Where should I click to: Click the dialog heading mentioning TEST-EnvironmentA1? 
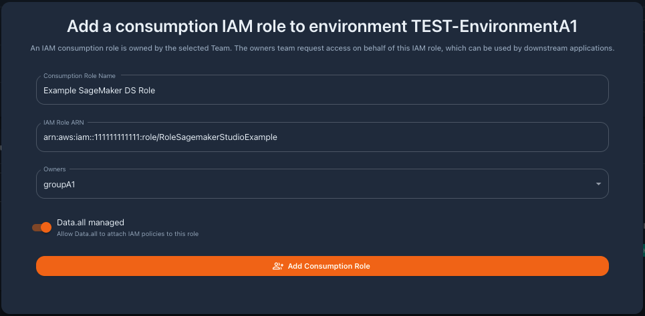[322, 27]
